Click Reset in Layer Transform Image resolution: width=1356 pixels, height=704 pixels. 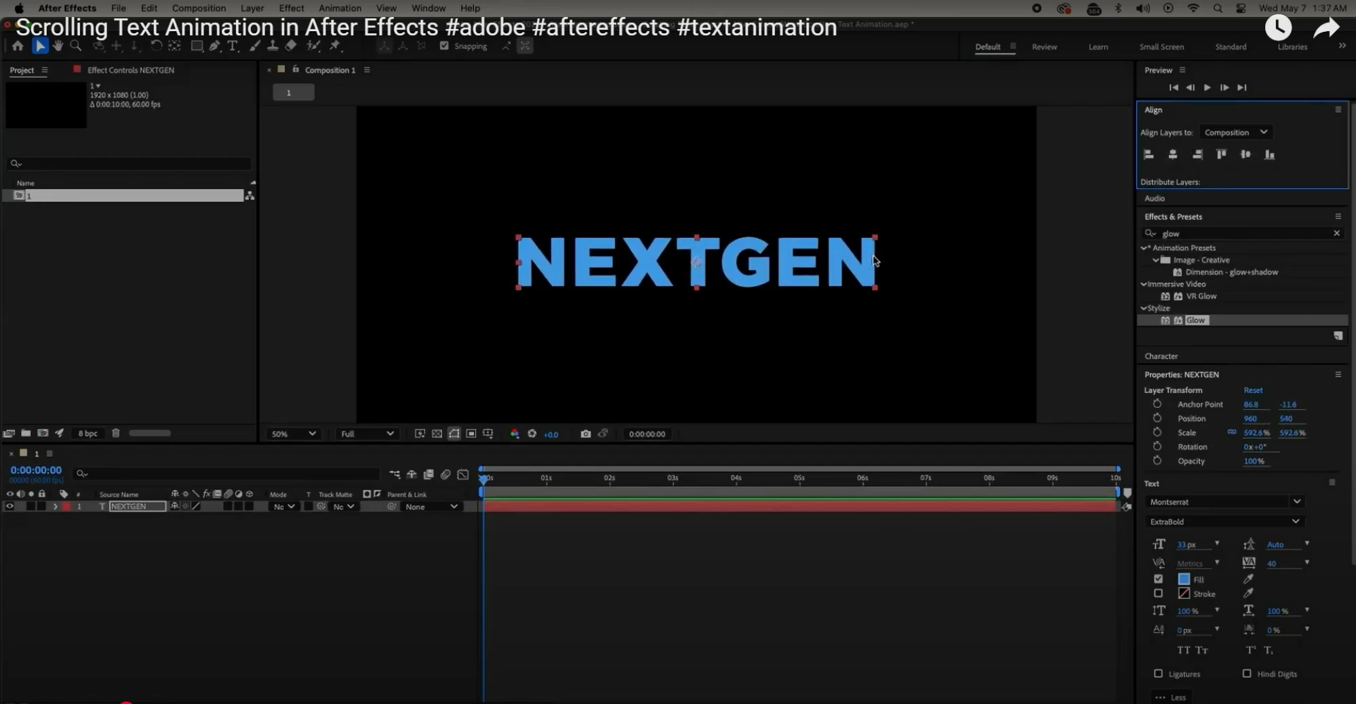pyautogui.click(x=1252, y=390)
